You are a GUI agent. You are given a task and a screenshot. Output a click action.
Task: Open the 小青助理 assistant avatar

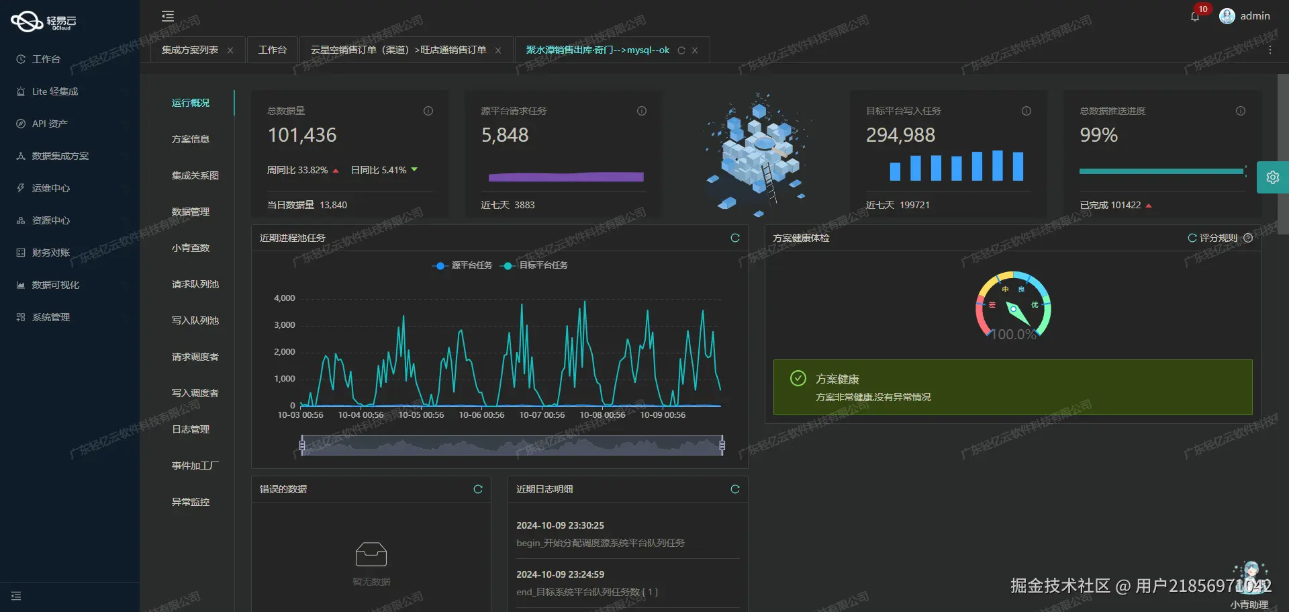tap(1250, 578)
